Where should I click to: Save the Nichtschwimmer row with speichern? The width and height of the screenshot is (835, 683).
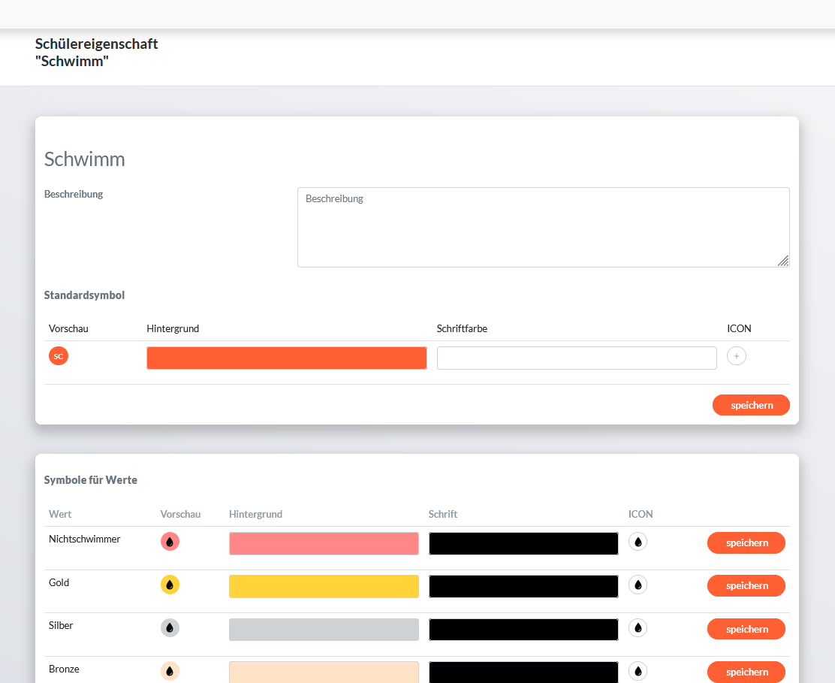(746, 542)
